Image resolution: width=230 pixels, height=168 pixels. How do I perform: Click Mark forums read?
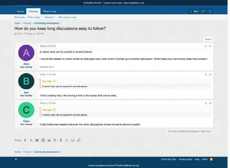point(67,17)
